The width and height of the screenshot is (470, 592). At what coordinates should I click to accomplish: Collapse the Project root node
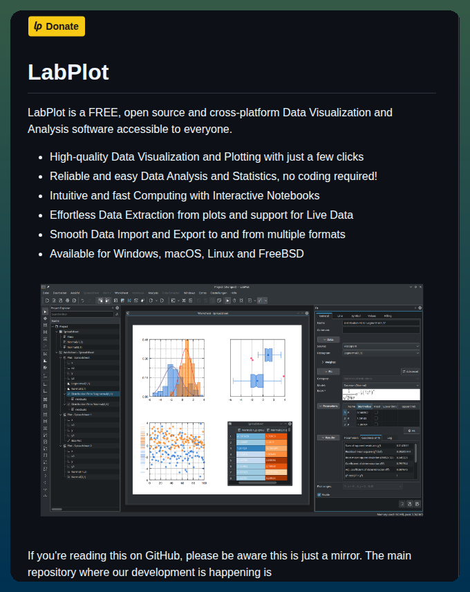pos(53,327)
